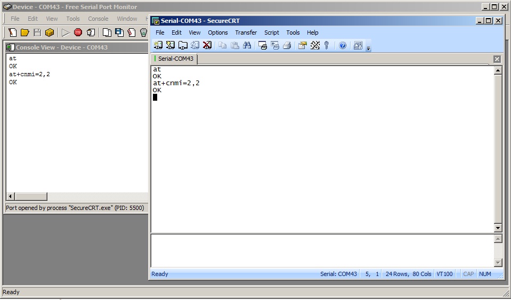Click Console View scroll left arrow
This screenshot has width=511, height=300.
[x=11, y=197]
